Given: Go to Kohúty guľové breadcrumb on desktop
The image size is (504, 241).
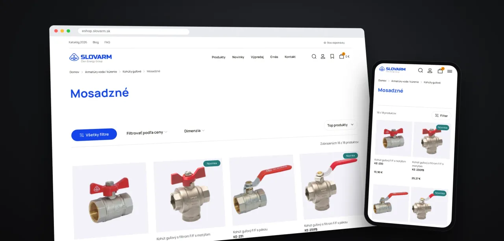Looking at the screenshot, I should click(x=132, y=71).
